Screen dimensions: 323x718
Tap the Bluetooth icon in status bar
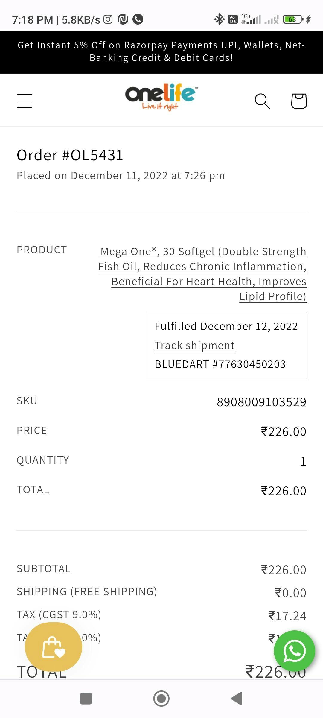pyautogui.click(x=219, y=19)
